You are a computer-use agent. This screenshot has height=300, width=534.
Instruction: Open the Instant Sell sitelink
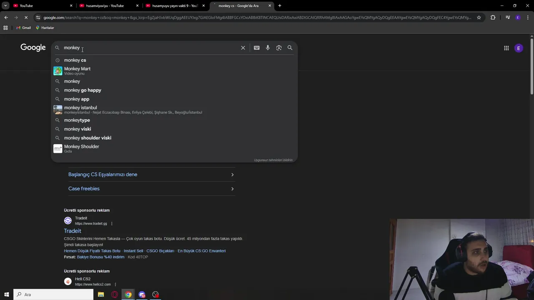(x=133, y=251)
